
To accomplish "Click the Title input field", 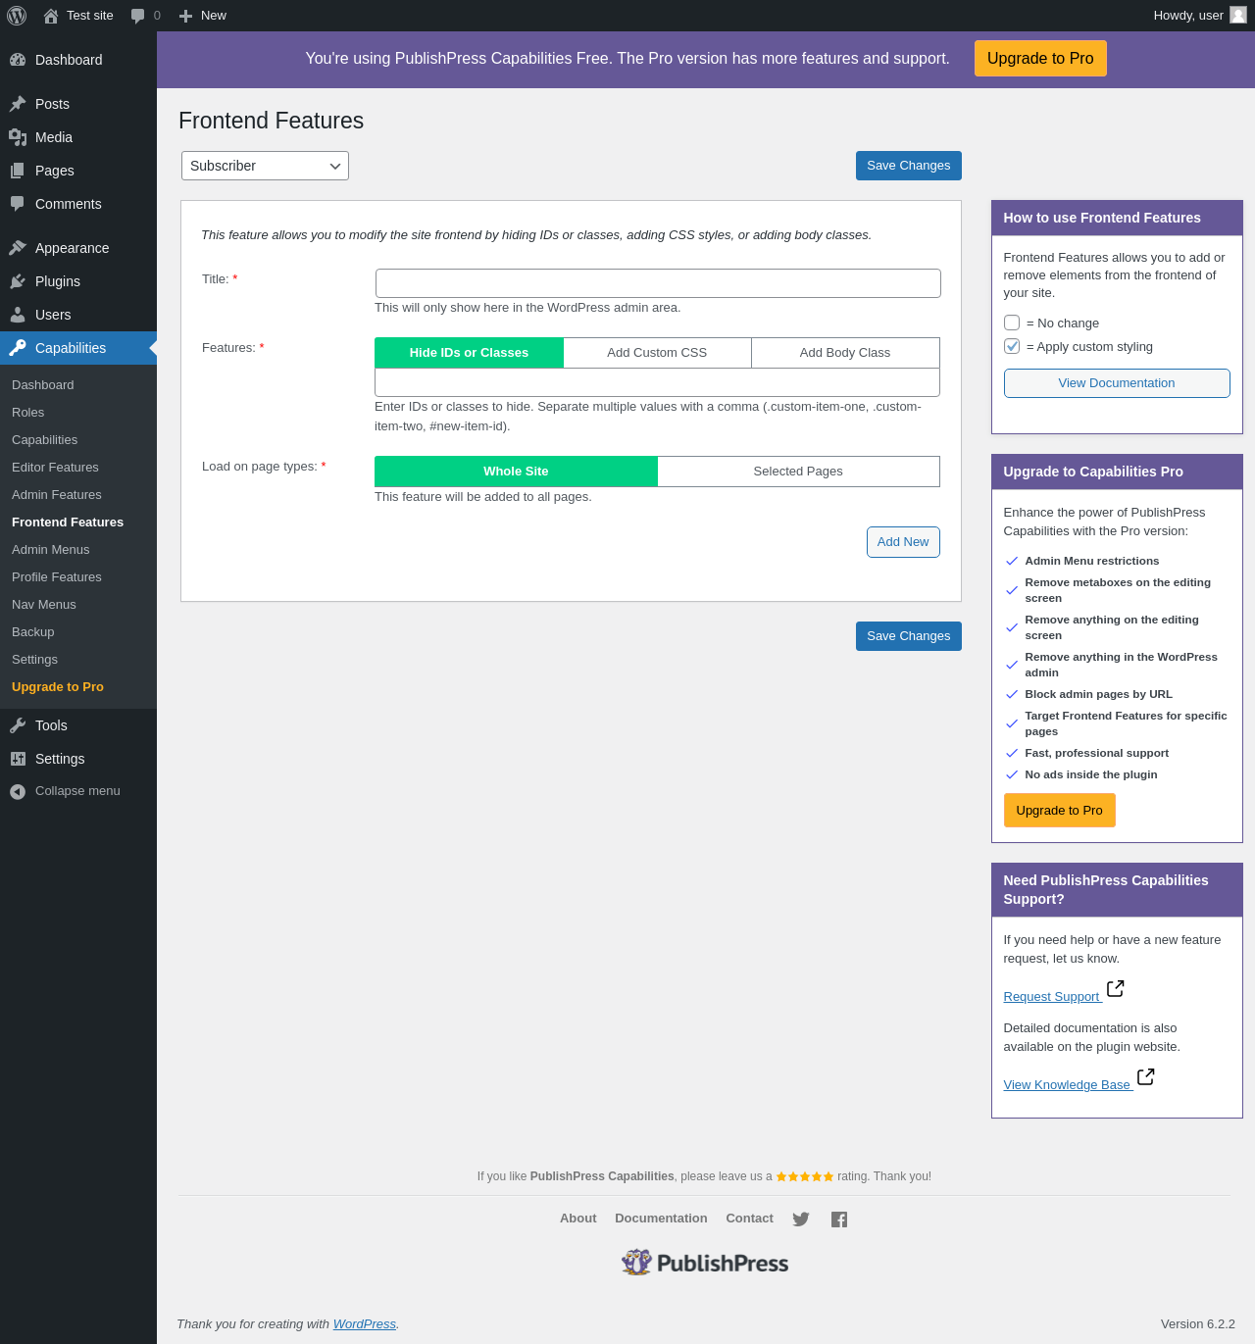I will (x=658, y=283).
